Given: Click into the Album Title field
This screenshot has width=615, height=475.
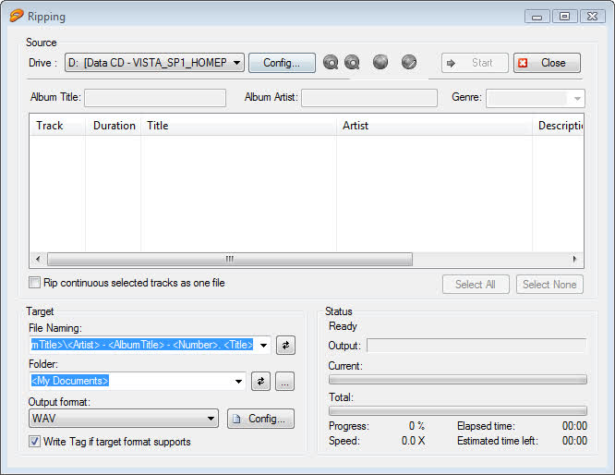Looking at the screenshot, I should (x=155, y=98).
